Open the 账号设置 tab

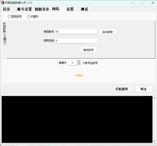[25, 9]
